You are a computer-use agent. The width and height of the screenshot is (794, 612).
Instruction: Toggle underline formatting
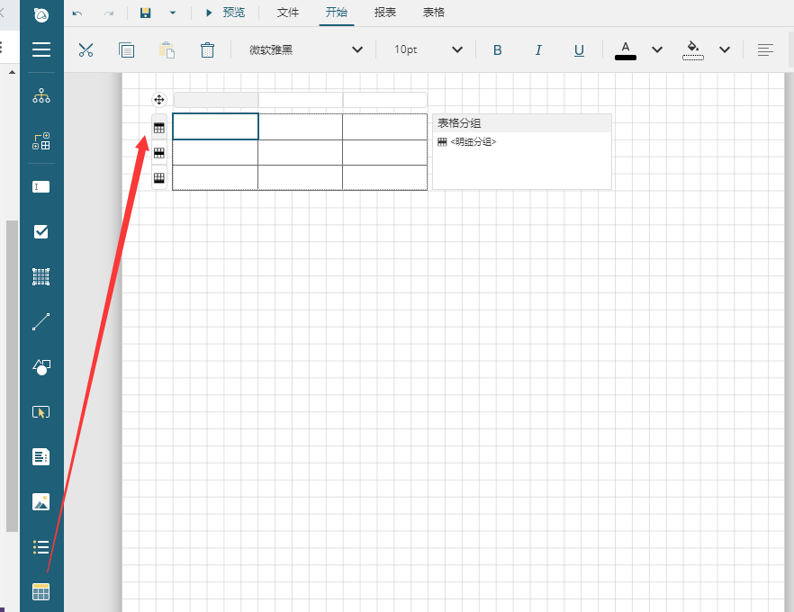click(580, 49)
